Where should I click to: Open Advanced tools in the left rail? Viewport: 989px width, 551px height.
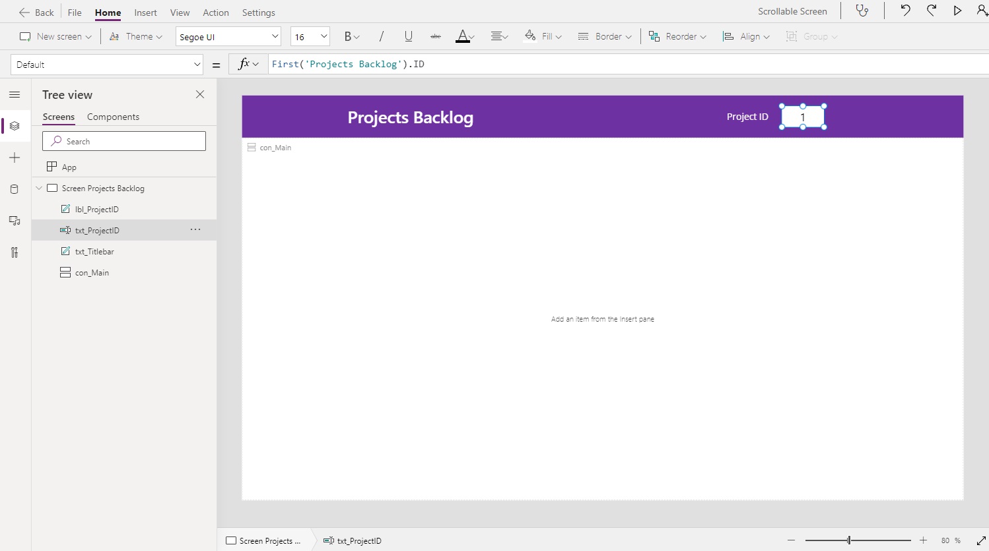click(x=15, y=252)
